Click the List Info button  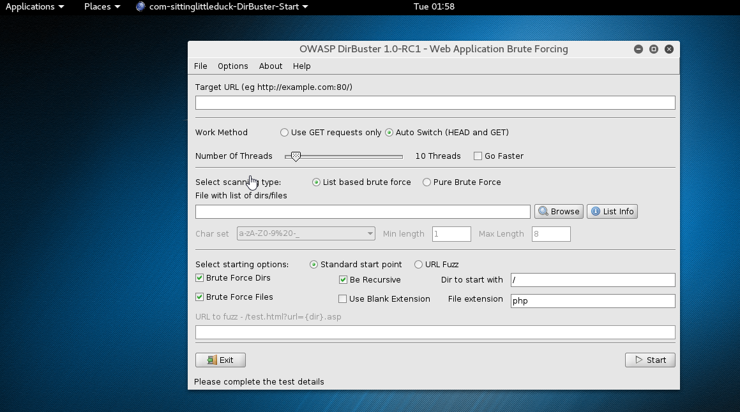pyautogui.click(x=612, y=211)
